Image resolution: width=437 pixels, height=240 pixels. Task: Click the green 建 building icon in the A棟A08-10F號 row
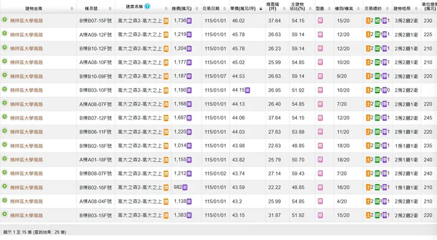377,62
